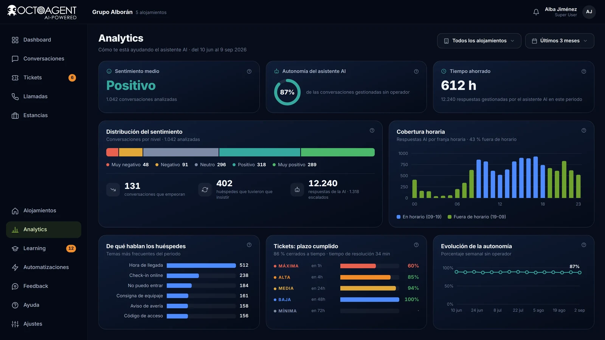The width and height of the screenshot is (605, 340).
Task: Click 'MÍNIMA' ticket priority label
Action: [x=287, y=311]
